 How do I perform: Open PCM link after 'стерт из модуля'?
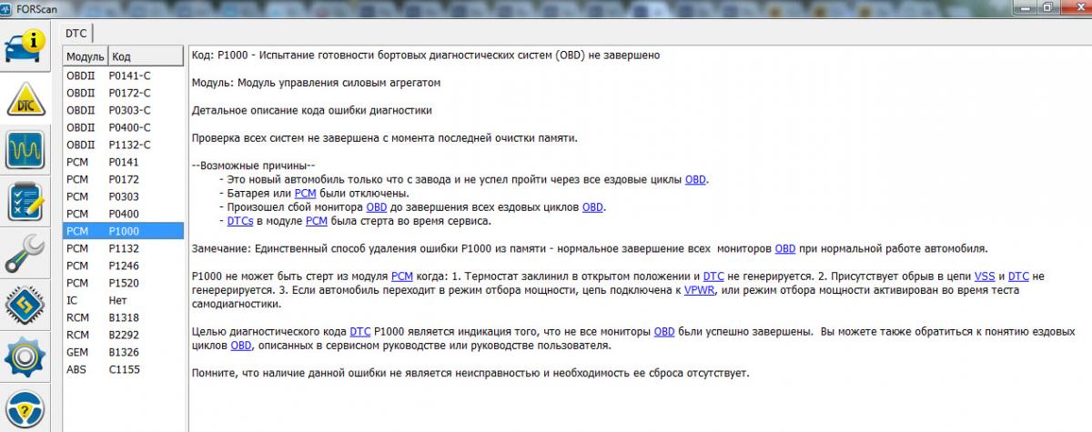pos(401,276)
